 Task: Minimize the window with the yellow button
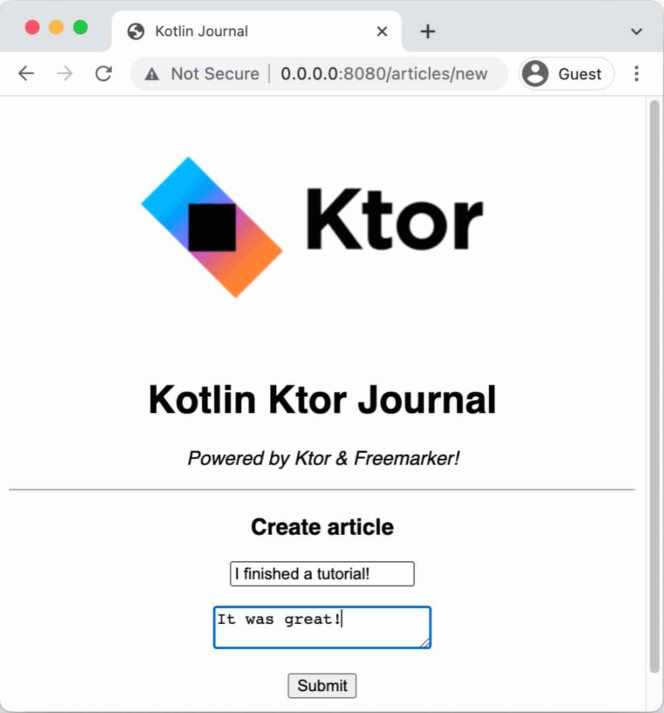(x=56, y=27)
